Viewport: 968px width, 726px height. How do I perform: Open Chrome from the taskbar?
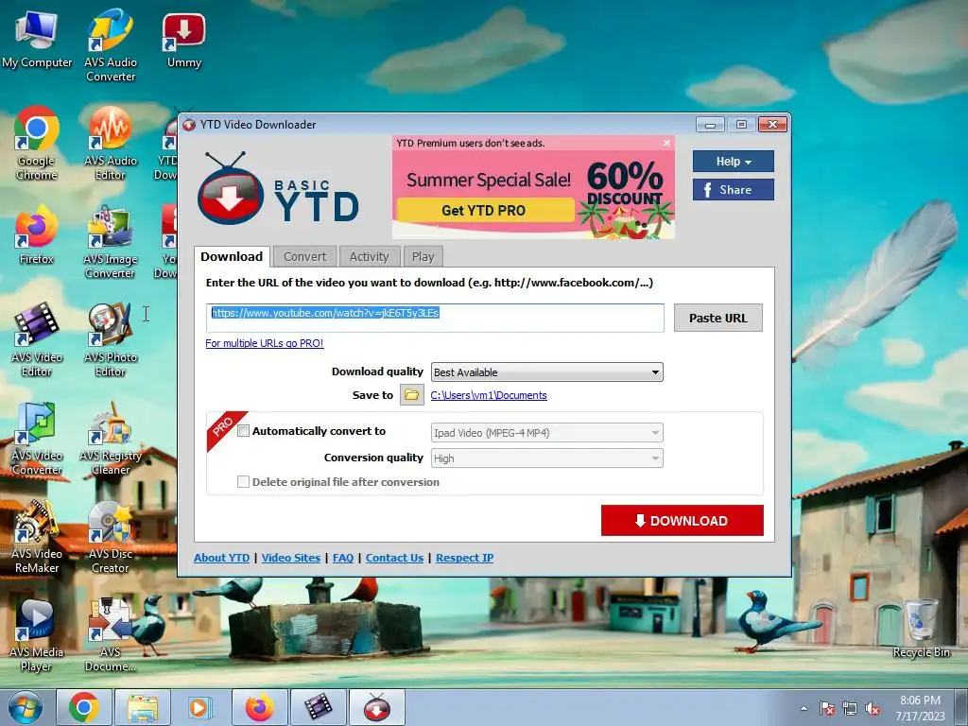pyautogui.click(x=84, y=707)
